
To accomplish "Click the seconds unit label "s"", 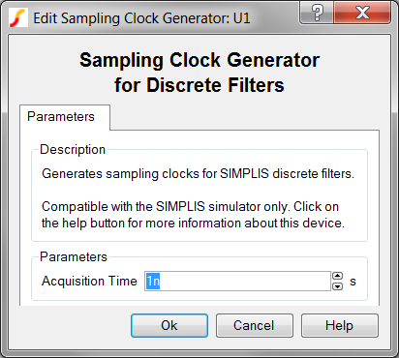I will (353, 282).
